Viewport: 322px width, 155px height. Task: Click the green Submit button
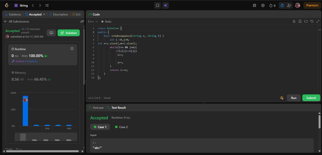[x=311, y=98]
